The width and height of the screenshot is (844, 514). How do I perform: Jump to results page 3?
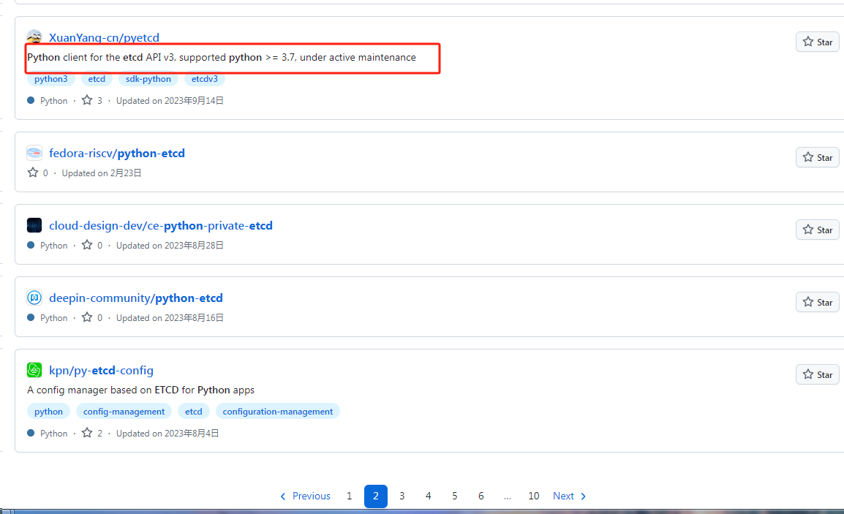point(402,496)
